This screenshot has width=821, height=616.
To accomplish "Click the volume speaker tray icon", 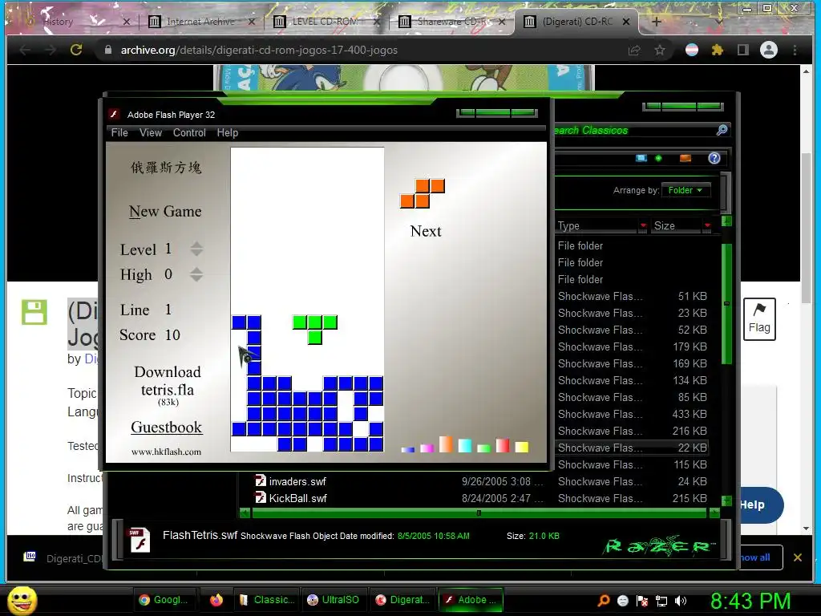I will [681, 601].
